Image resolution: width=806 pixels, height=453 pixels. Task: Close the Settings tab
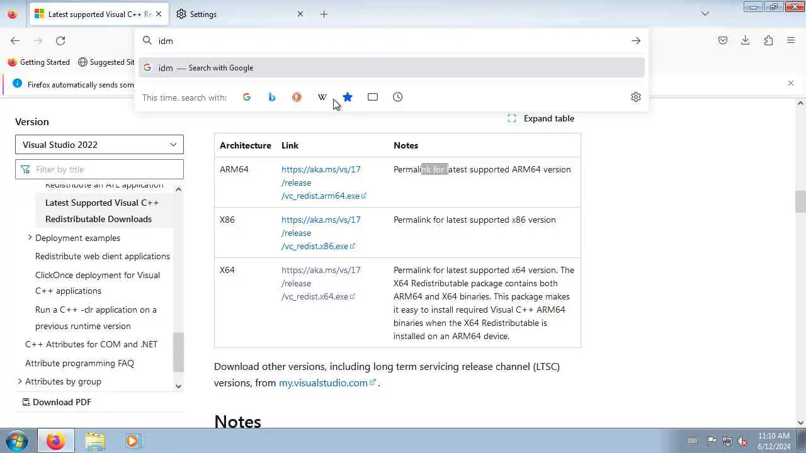(300, 14)
